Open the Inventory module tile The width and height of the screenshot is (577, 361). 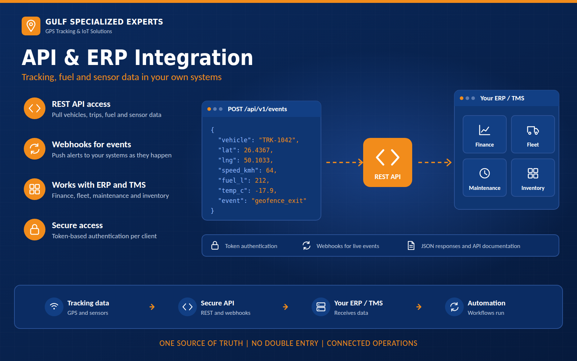[x=533, y=178]
